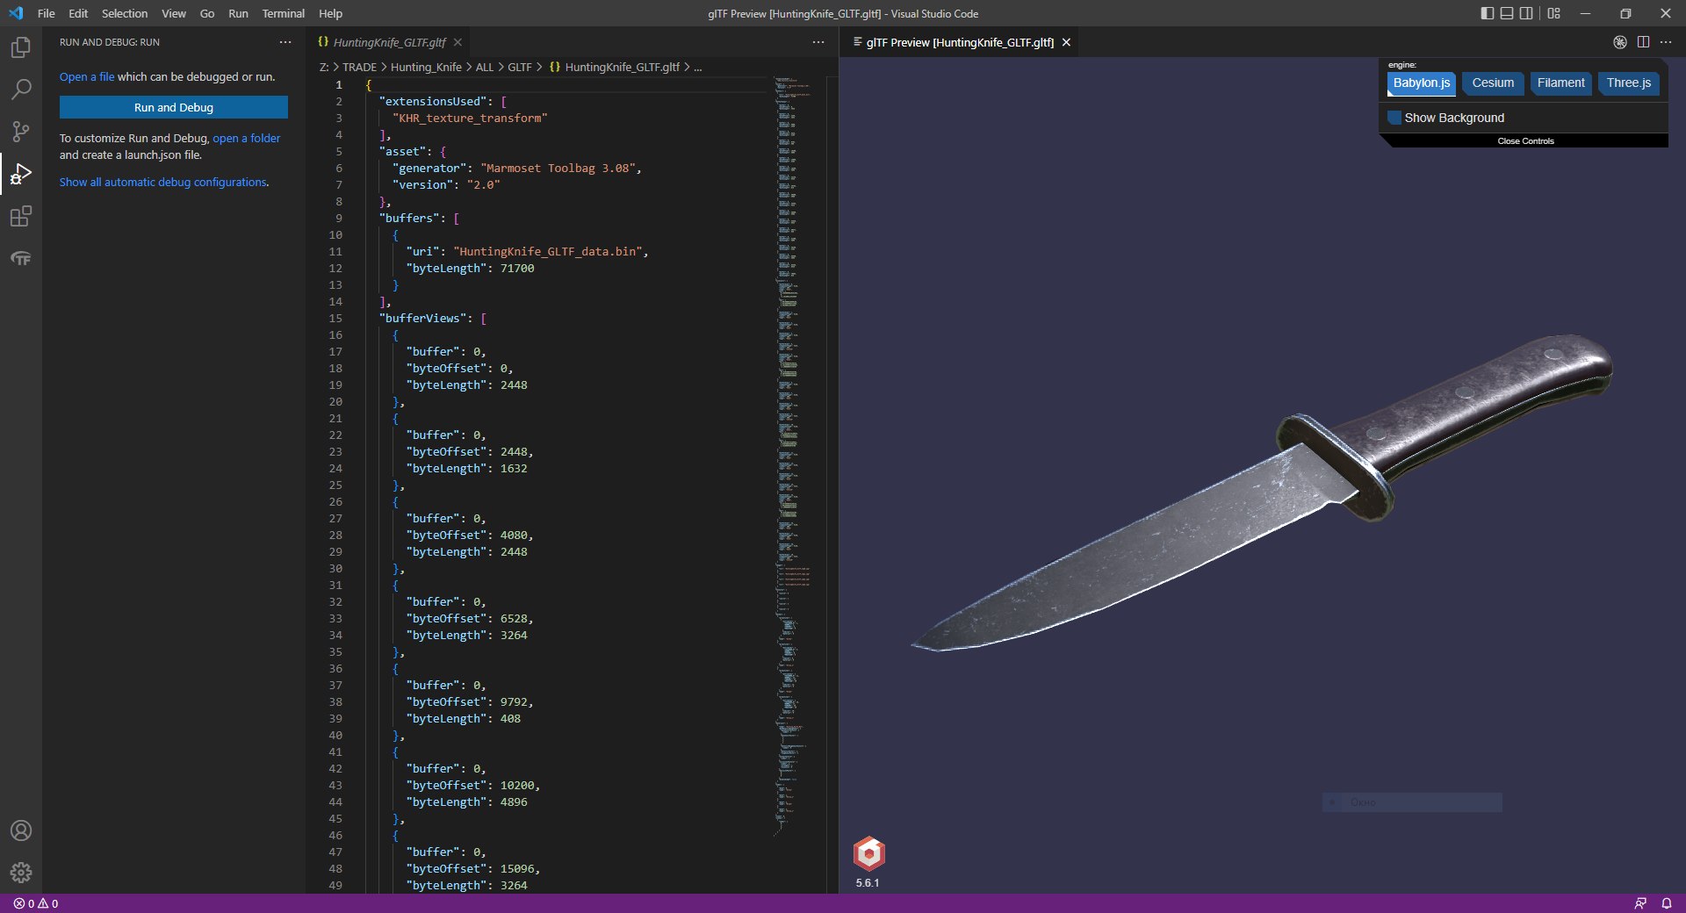This screenshot has height=913, width=1686.
Task: Switch the preview engine to Cesium
Action: point(1493,83)
